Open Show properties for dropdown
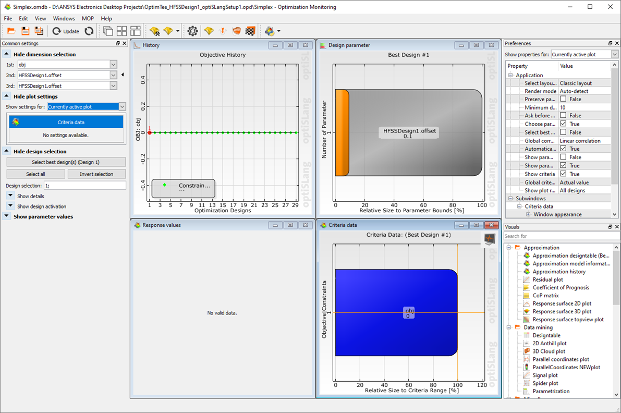The width and height of the screenshot is (621, 413). pos(614,54)
